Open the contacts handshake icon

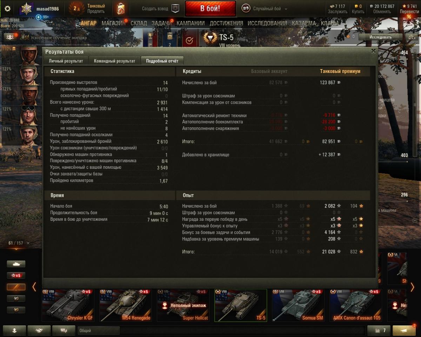click(39, 330)
